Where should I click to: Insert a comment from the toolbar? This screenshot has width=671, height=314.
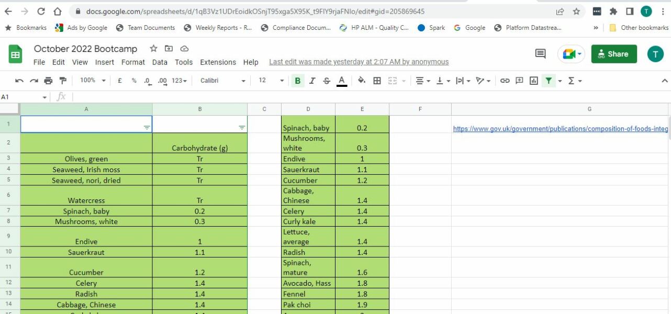519,81
